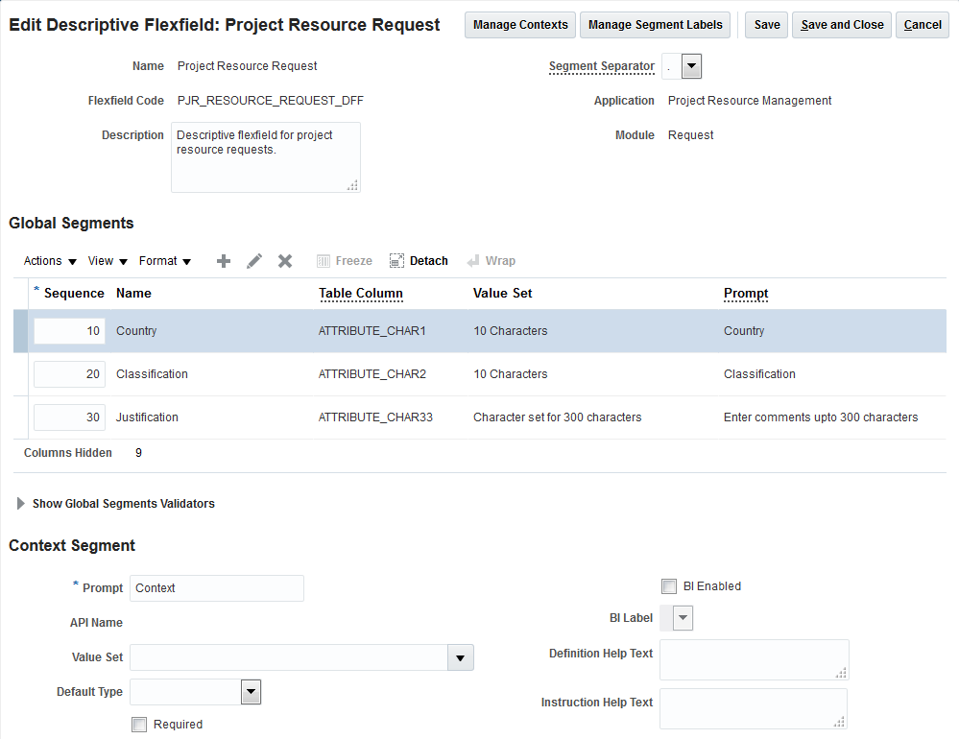Enable the BI Enabled checkbox
The height and width of the screenshot is (739, 959).
[669, 586]
